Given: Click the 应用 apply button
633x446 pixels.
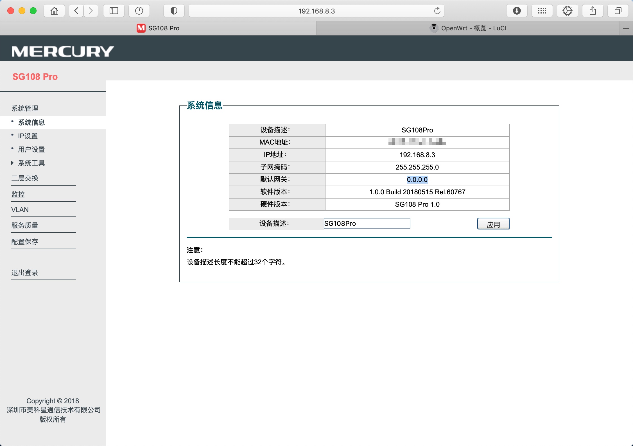Looking at the screenshot, I should click(x=493, y=224).
